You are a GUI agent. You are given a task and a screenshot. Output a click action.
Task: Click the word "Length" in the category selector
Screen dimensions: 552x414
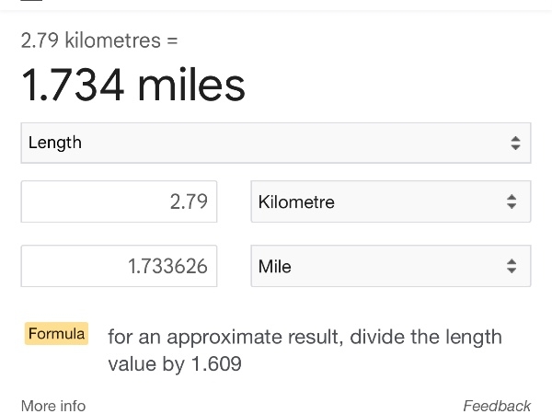[55, 144]
